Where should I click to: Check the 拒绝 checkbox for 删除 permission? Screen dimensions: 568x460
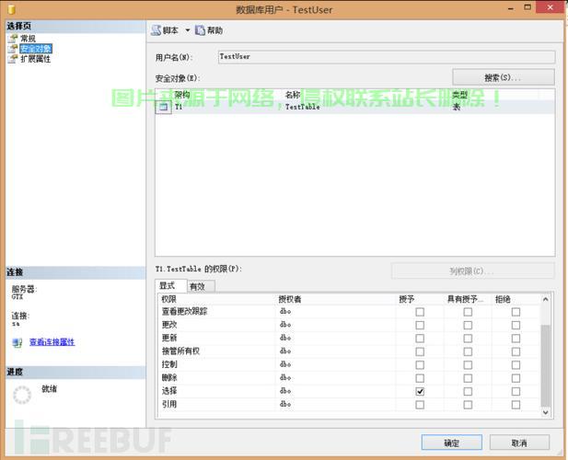coord(516,378)
